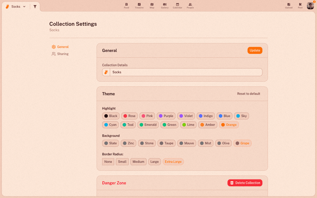
Task: Switch to the General settings tab
Action: 60,47
